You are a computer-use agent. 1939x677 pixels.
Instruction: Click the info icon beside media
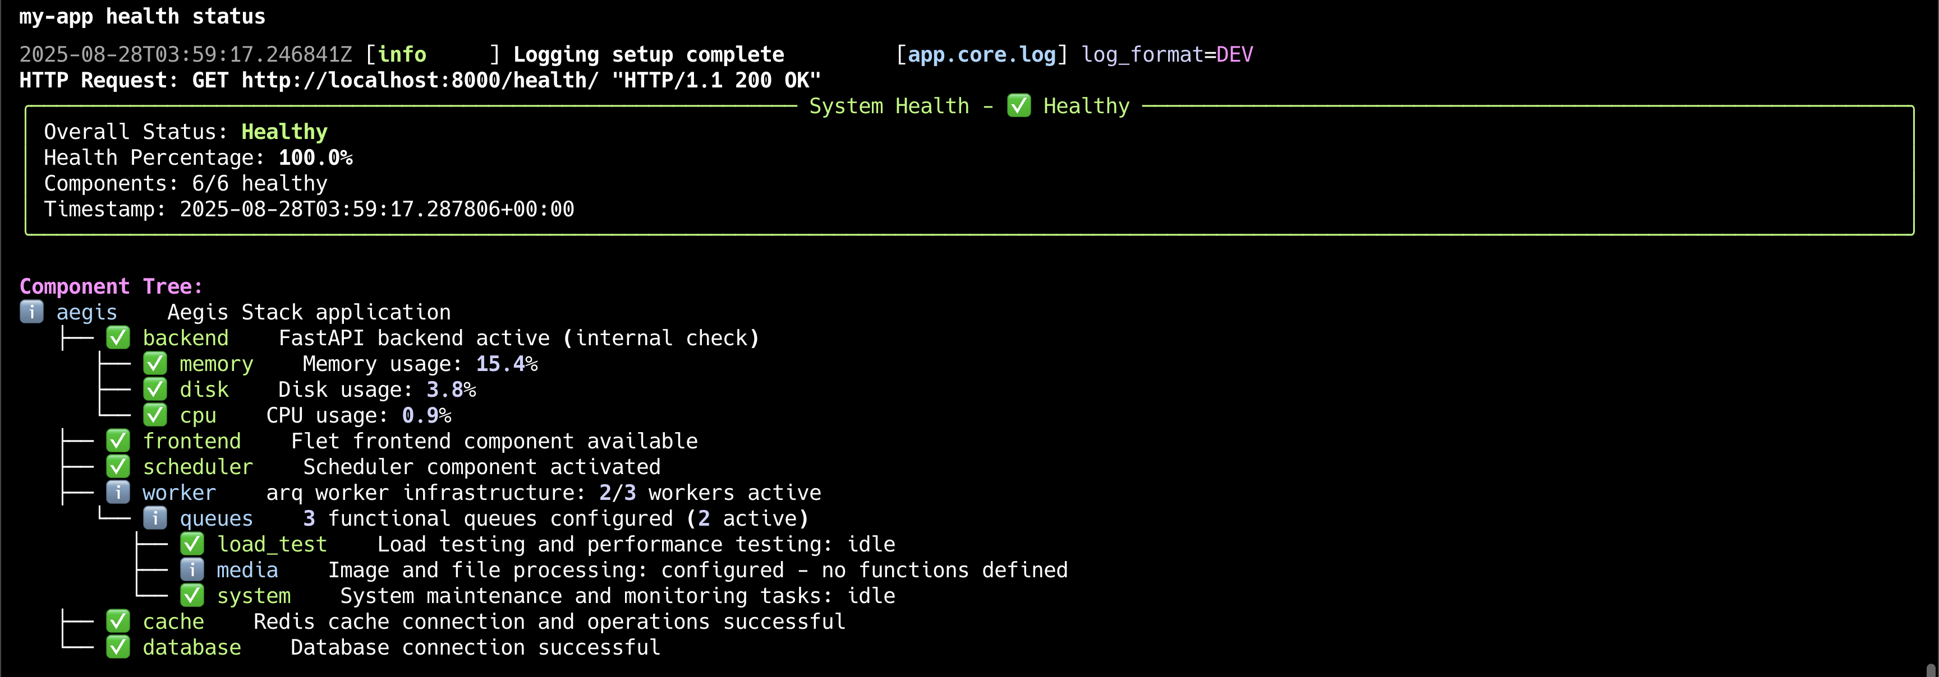click(192, 569)
